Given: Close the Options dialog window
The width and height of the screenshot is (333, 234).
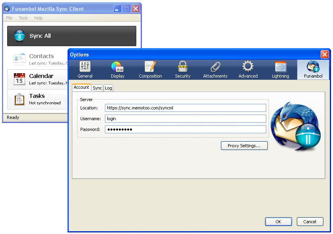Looking at the screenshot, I should point(325,55).
